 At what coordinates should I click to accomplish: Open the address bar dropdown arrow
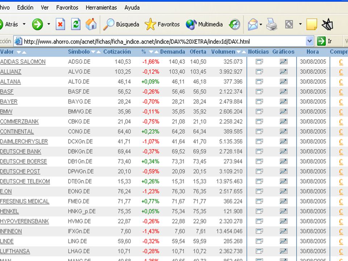(310, 41)
